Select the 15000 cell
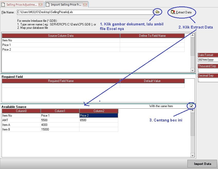Screen dimensions: 218x169 click(x=60, y=129)
